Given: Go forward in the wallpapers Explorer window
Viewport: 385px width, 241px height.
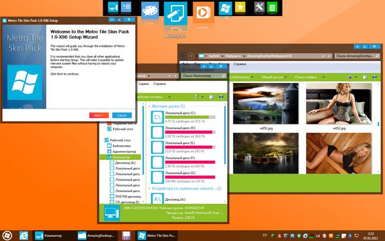Looking at the screenshot, I should [x=191, y=56].
